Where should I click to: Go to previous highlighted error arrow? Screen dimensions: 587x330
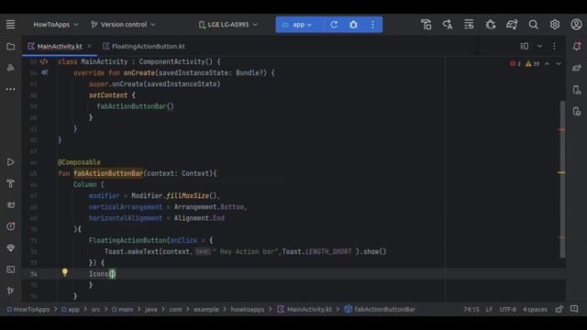[x=548, y=64]
